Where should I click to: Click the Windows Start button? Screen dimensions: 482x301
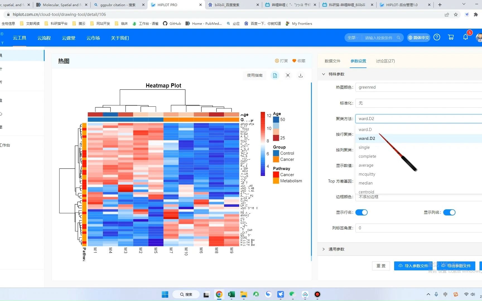pyautogui.click(x=165, y=294)
